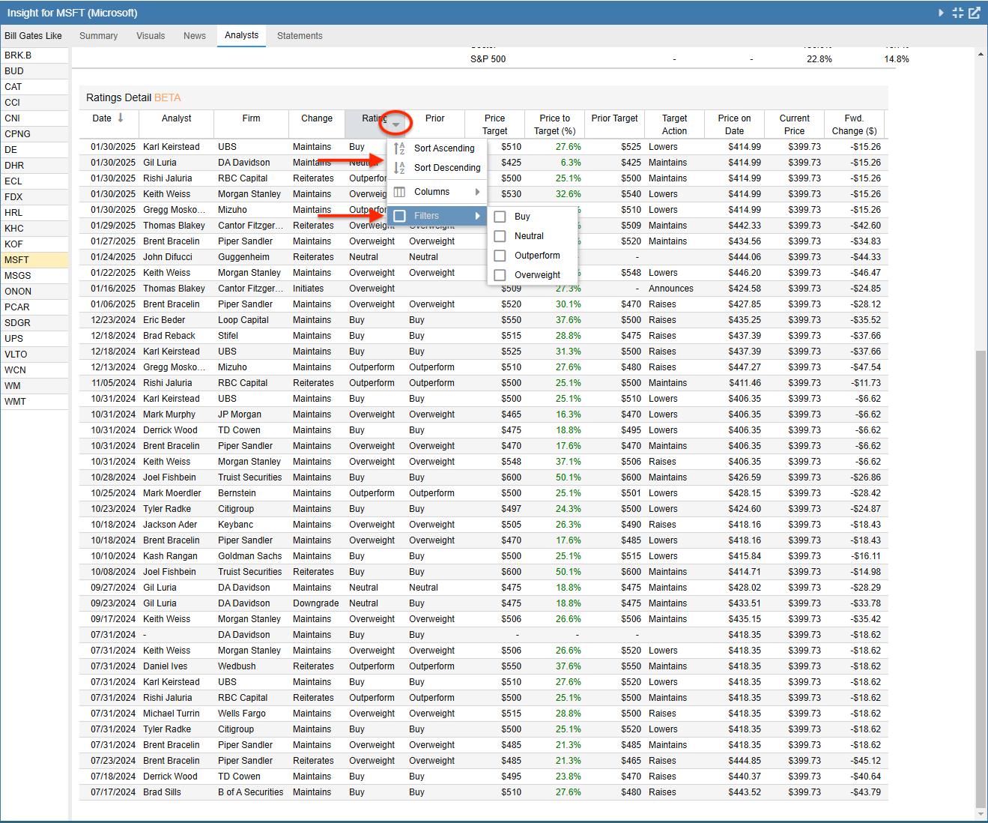988x823 pixels.
Task: Select HRL in the ticker list
Action: (34, 213)
